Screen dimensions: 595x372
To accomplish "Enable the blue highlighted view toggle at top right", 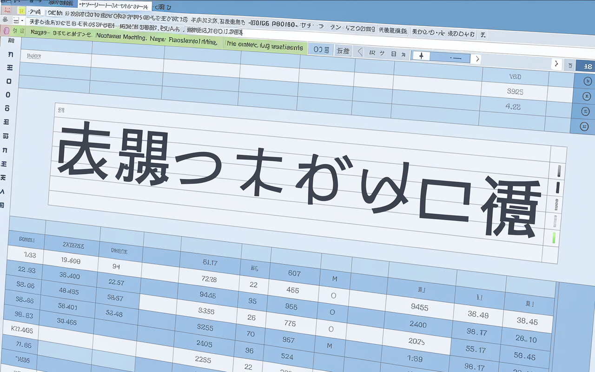I will pyautogui.click(x=587, y=66).
